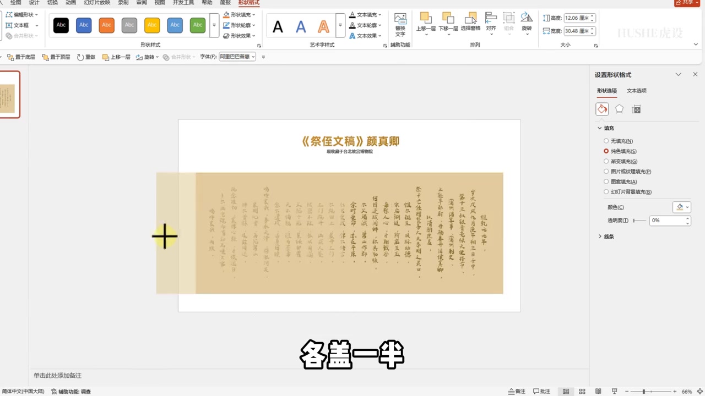Click 置于底层 send to back
This screenshot has height=396, width=705.
click(21, 57)
